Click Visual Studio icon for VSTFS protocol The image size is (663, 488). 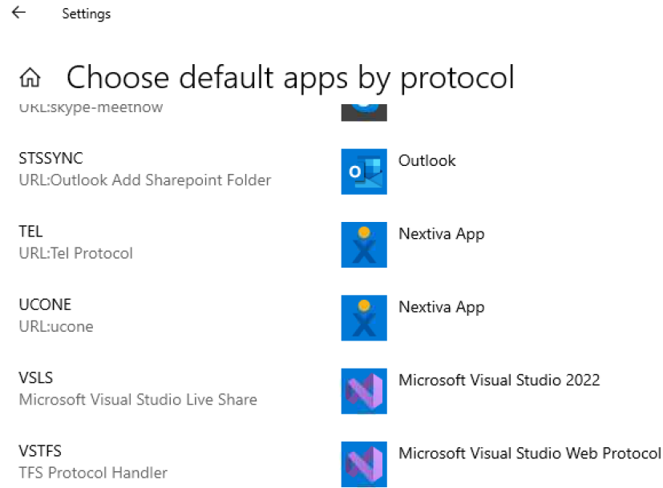click(364, 464)
